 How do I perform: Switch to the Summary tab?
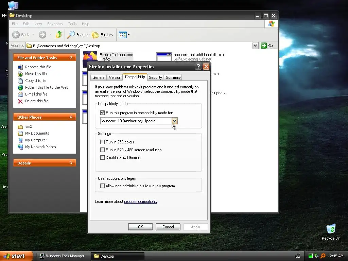[173, 77]
